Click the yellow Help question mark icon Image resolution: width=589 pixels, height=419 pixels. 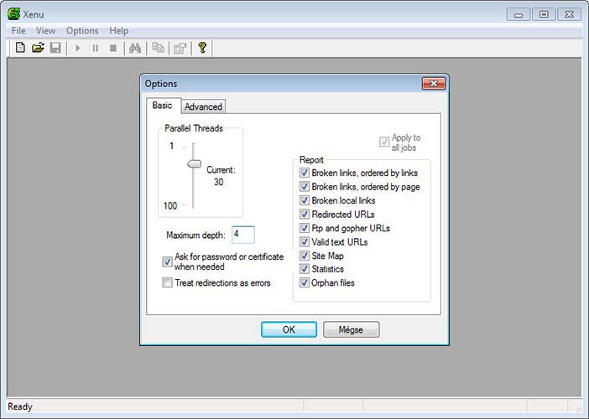coord(202,48)
